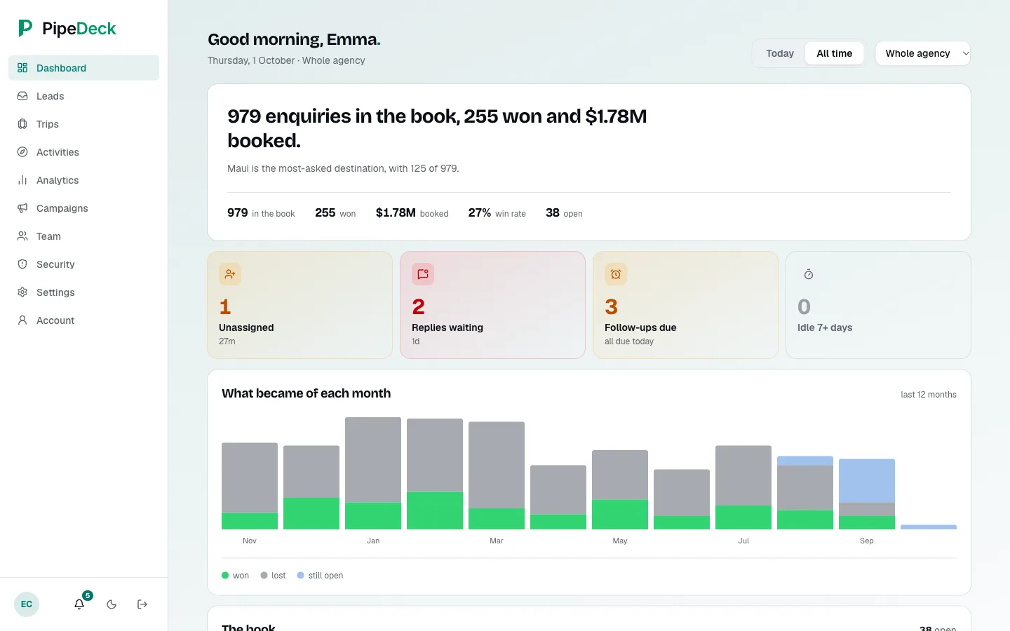Image resolution: width=1010 pixels, height=631 pixels.
Task: Toggle dark mode moon icon
Action: click(x=112, y=604)
